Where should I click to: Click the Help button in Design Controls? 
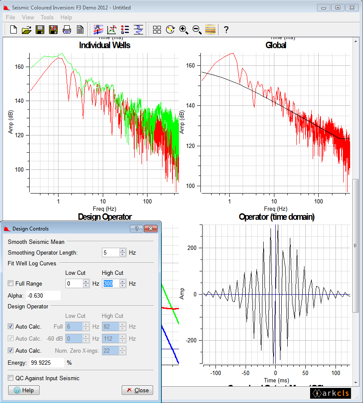coord(24,390)
